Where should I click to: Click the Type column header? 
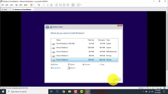pos(108,40)
